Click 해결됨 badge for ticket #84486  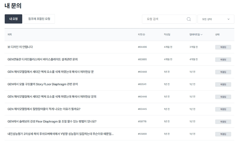[223, 47]
